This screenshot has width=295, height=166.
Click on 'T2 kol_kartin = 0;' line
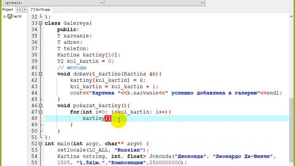[x=86, y=61]
